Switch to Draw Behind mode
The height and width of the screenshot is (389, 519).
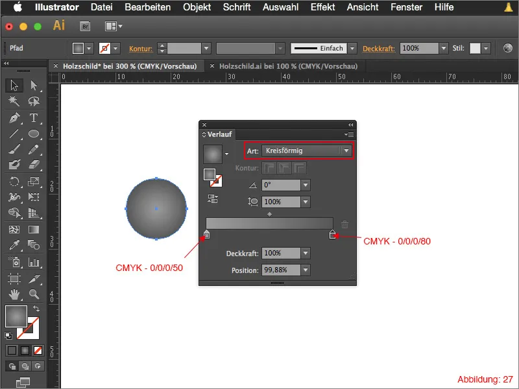25,366
